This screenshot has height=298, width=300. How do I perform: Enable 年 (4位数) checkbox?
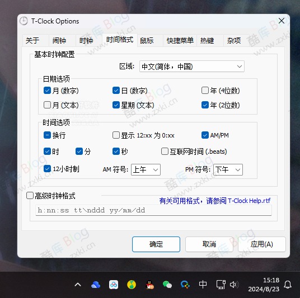tap(205, 91)
